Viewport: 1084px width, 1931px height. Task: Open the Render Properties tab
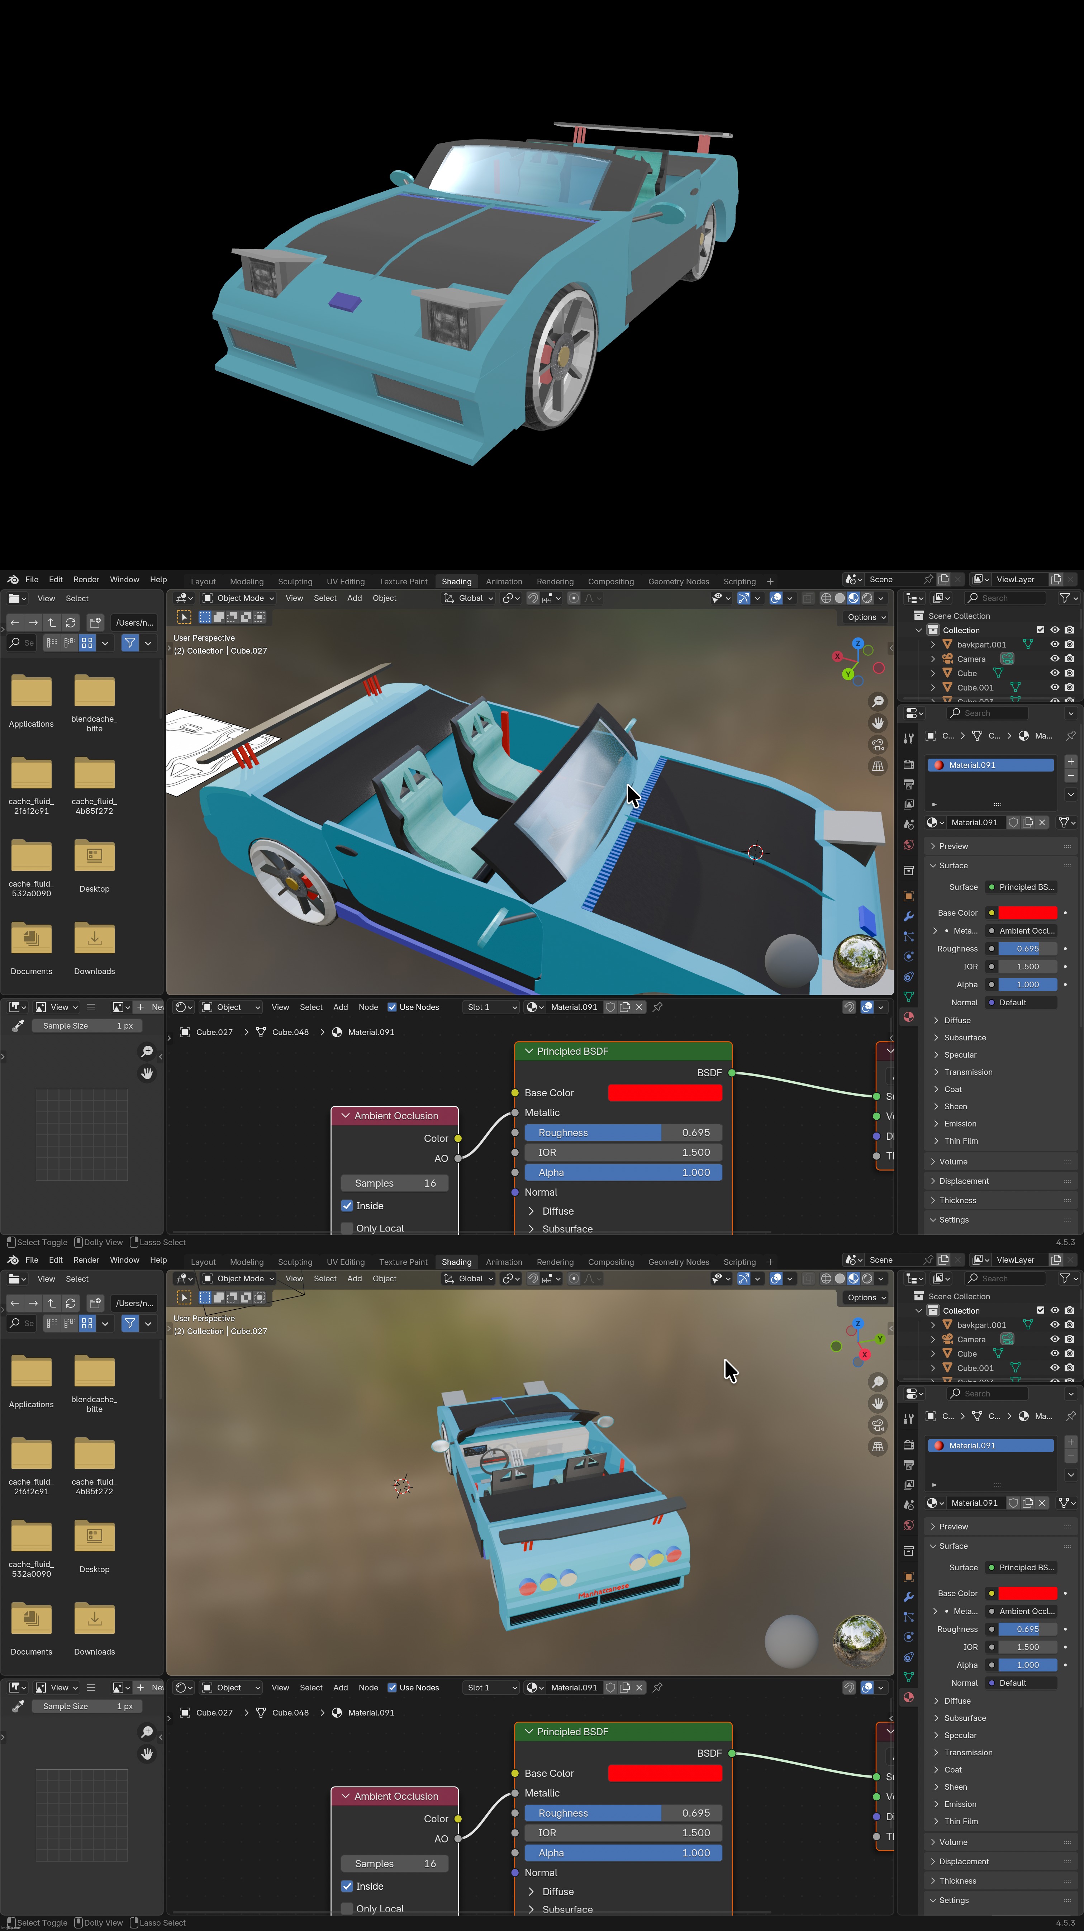point(909,765)
